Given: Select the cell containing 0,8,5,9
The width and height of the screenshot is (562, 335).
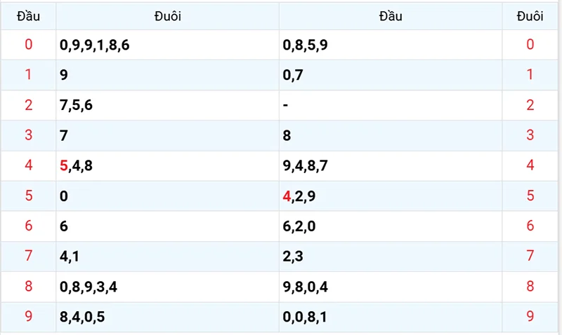Looking at the screenshot, I should pyautogui.click(x=305, y=46).
